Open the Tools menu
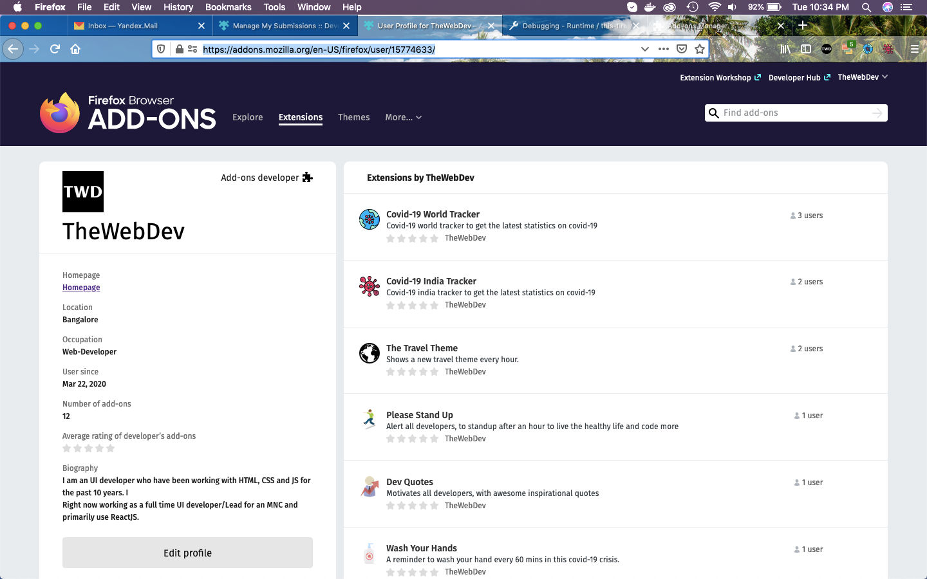Viewport: 927px width, 579px height. pyautogui.click(x=274, y=7)
